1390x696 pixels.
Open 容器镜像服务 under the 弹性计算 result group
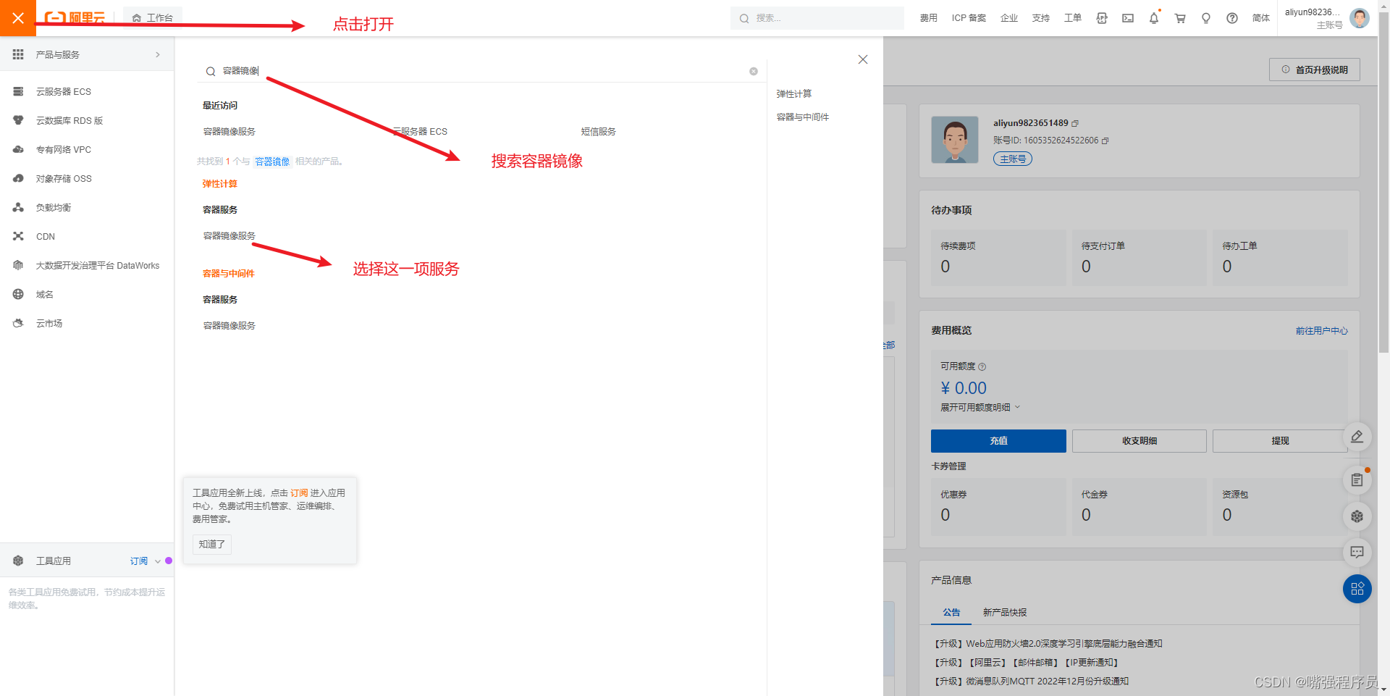(x=229, y=236)
